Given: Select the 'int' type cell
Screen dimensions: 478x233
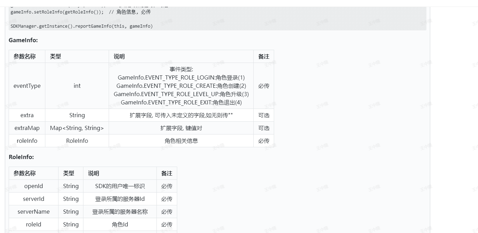Looking at the screenshot, I should tap(77, 86).
